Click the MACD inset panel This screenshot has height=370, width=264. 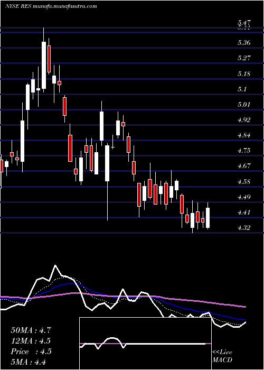pyautogui.click(x=145, y=344)
